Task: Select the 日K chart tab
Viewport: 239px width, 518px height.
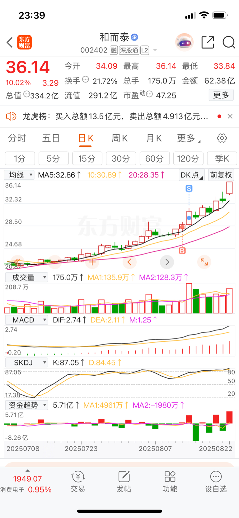Action: point(86,138)
